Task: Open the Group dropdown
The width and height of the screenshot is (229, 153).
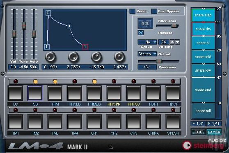Action: click(147, 42)
